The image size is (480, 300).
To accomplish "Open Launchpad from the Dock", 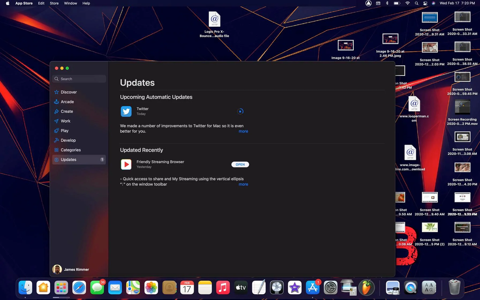I will pos(61,288).
